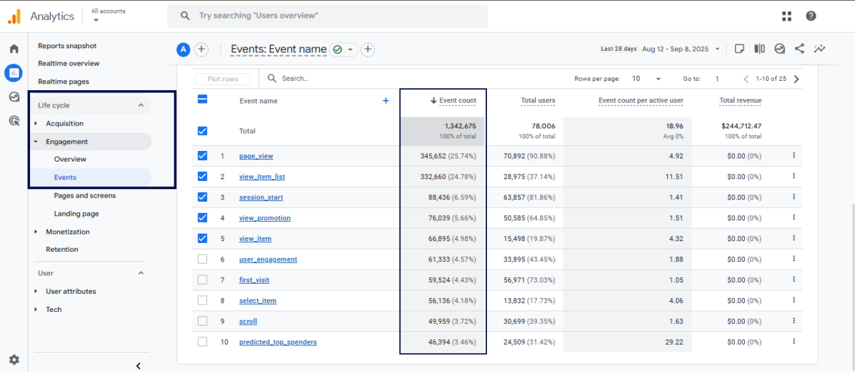
Task: Open the All accounts dropdown
Action: tap(108, 15)
